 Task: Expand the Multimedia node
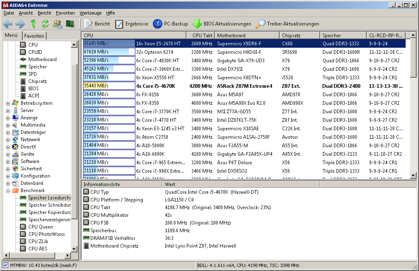8,125
